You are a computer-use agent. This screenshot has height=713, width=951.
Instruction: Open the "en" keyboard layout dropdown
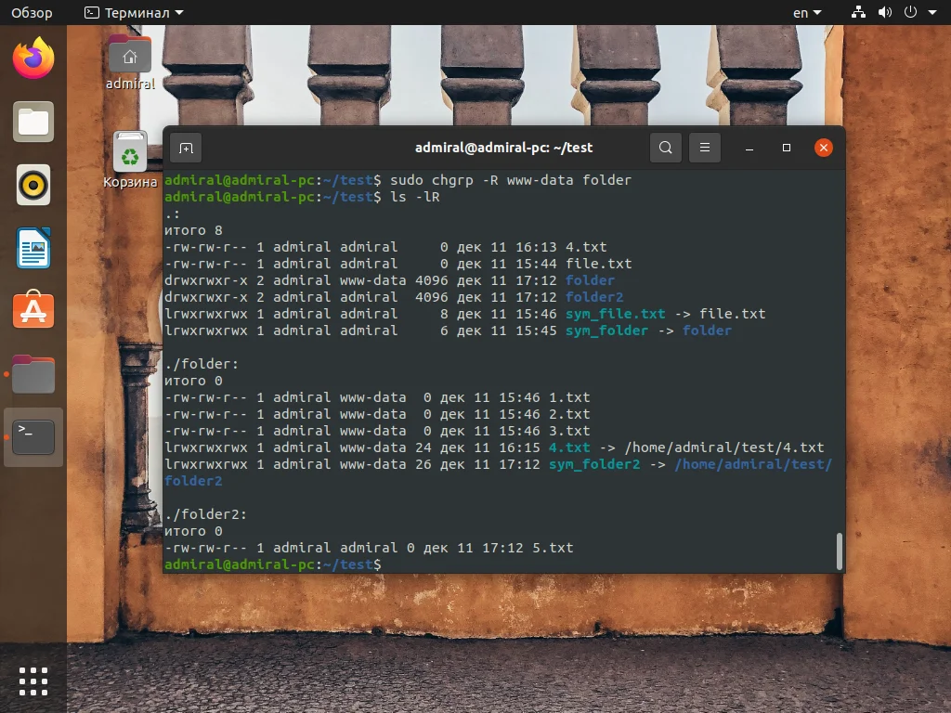[804, 13]
